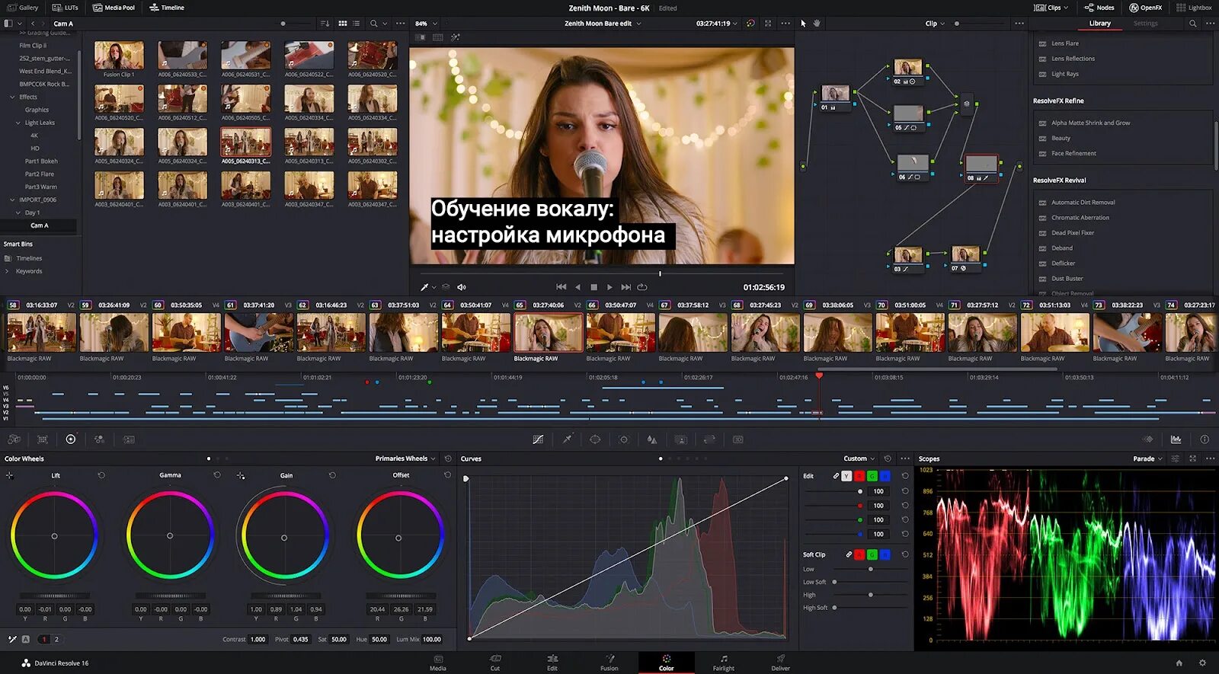Open the Camera Raw palette
This screenshot has width=1219, height=674.
pos(14,439)
